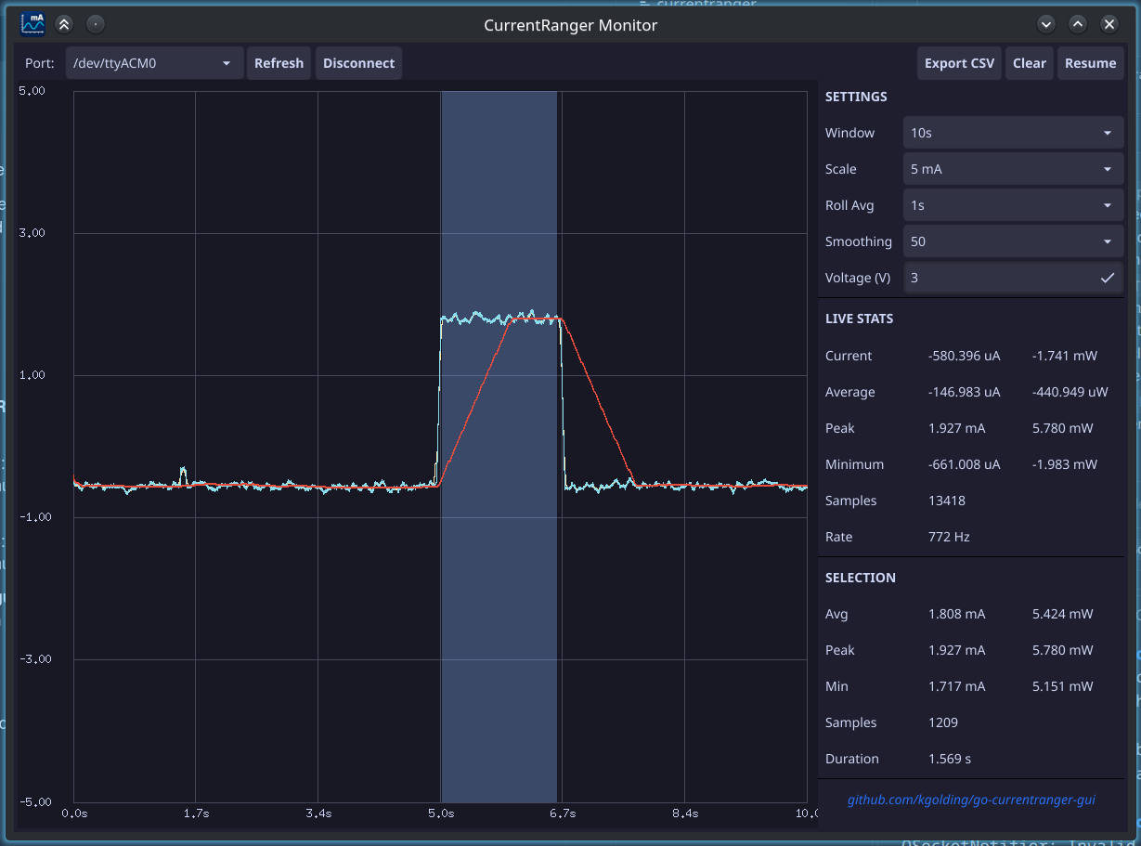Click the 3.00 y-axis label

point(32,233)
